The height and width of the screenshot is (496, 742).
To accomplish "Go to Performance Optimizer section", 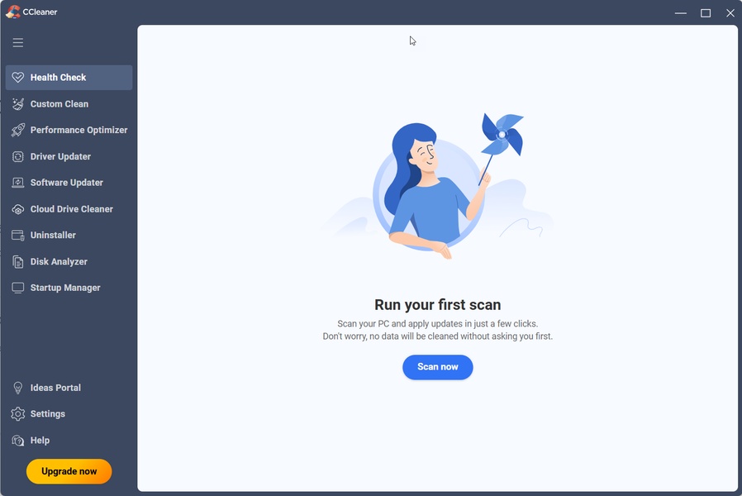I will 69,130.
